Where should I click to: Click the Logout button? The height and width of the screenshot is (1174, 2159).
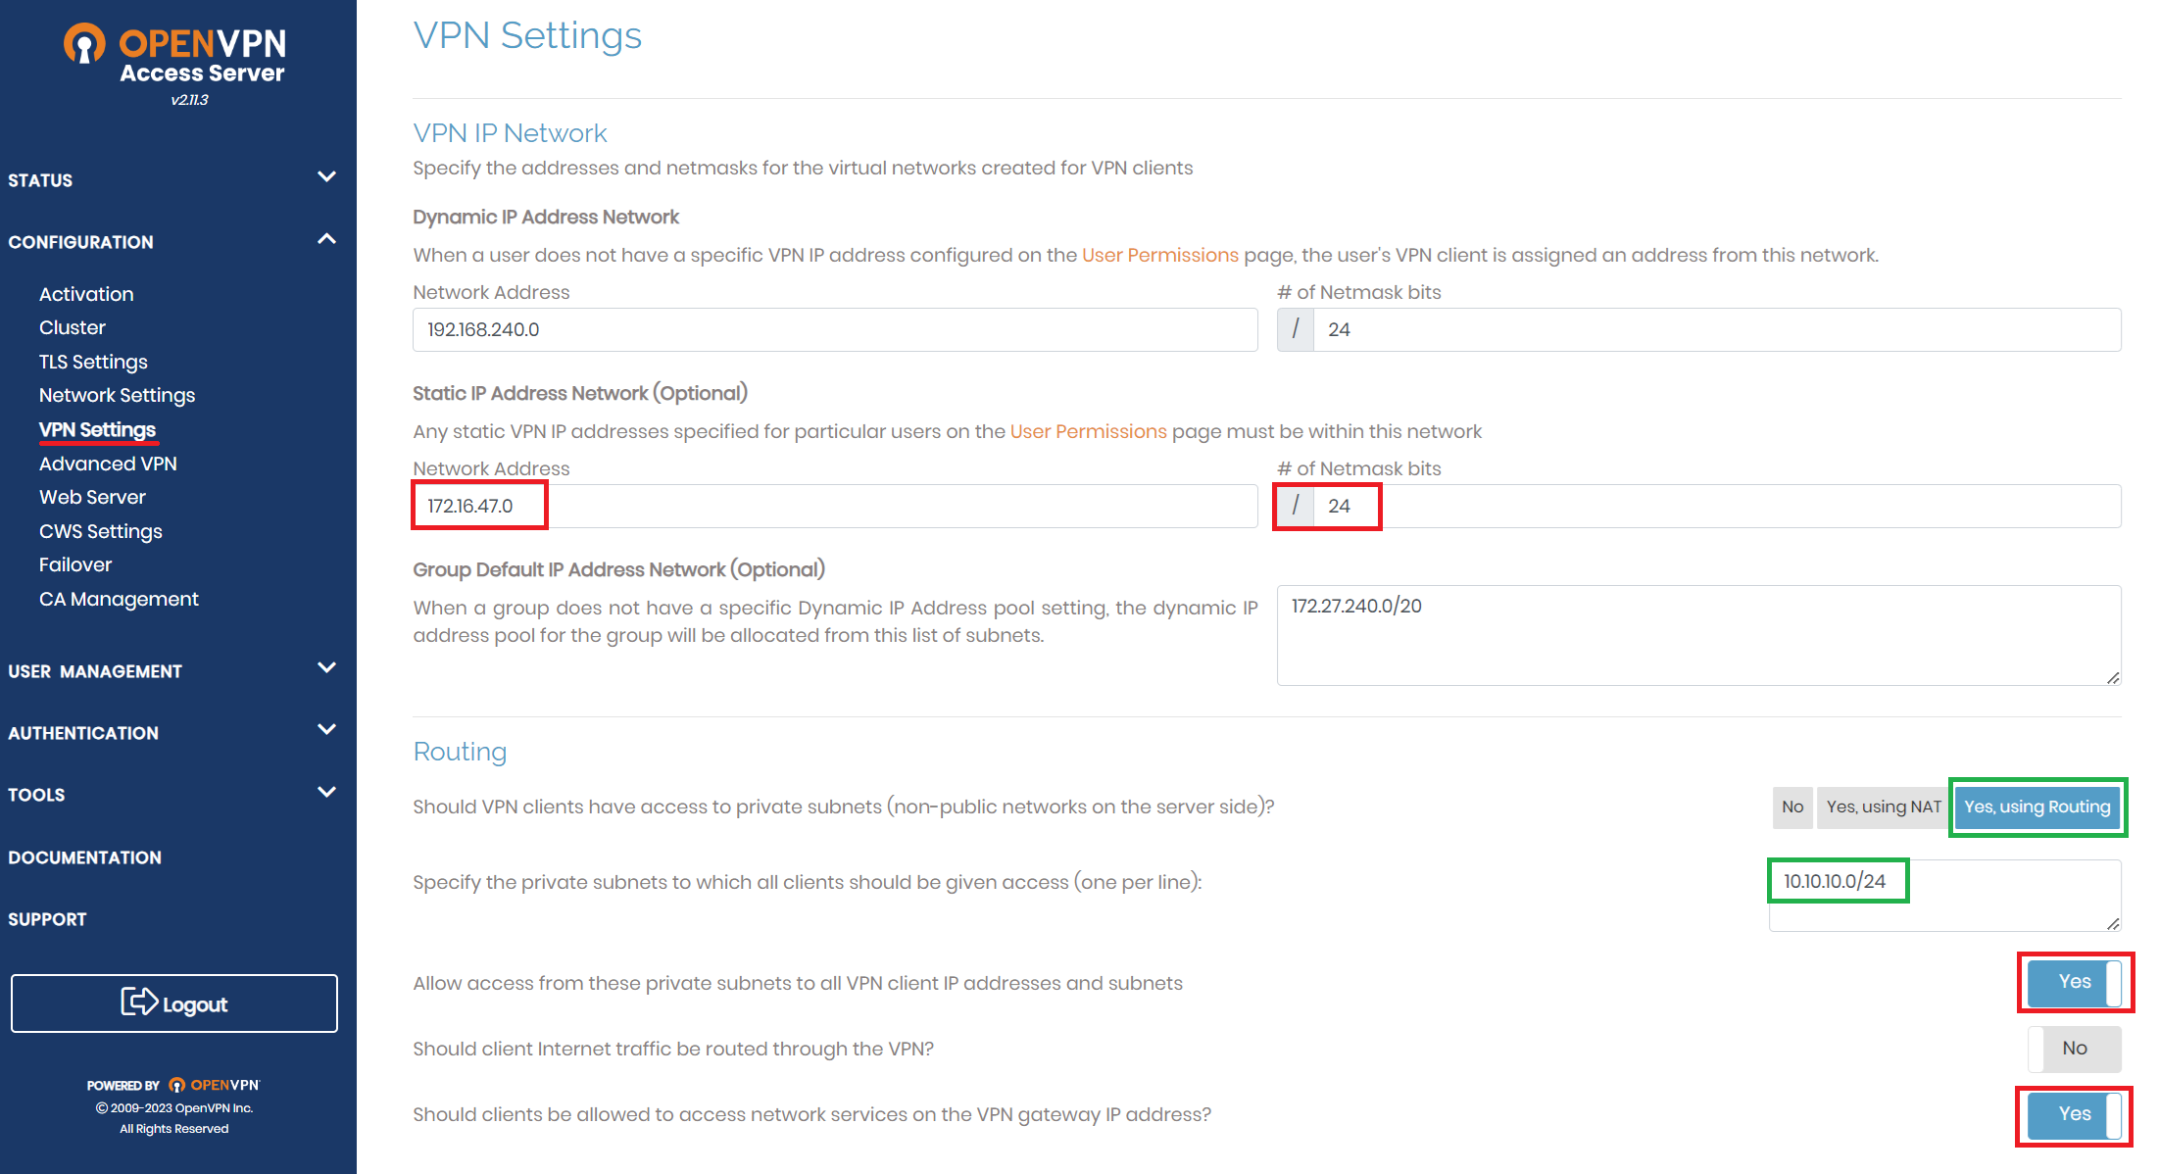pos(173,1003)
